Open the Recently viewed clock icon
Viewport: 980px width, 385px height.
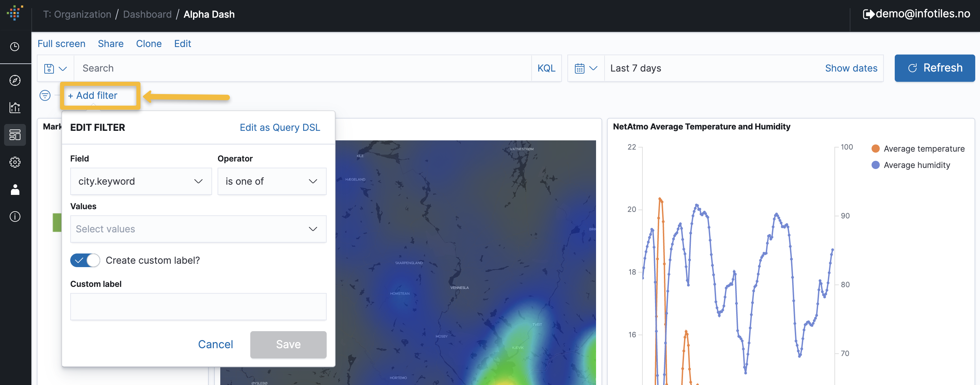15,47
